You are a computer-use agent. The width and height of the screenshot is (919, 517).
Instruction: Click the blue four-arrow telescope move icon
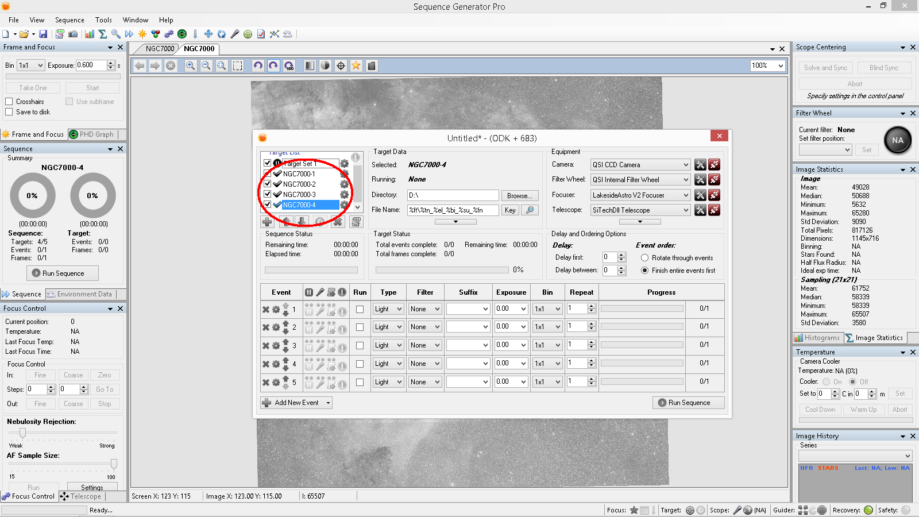[208, 34]
